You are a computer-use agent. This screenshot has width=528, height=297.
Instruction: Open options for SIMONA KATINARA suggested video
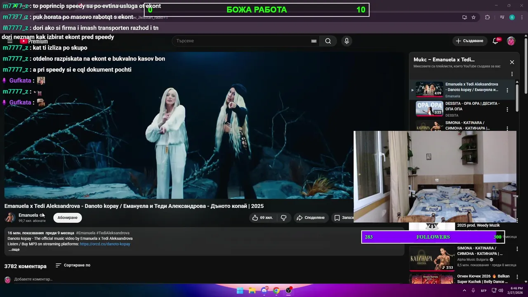[517, 249]
